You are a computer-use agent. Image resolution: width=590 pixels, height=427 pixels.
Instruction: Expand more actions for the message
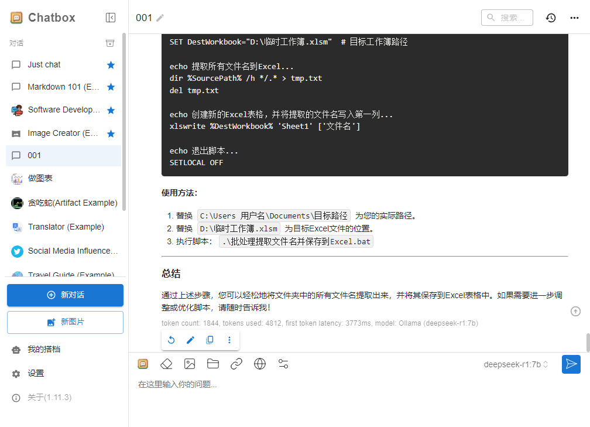point(229,340)
